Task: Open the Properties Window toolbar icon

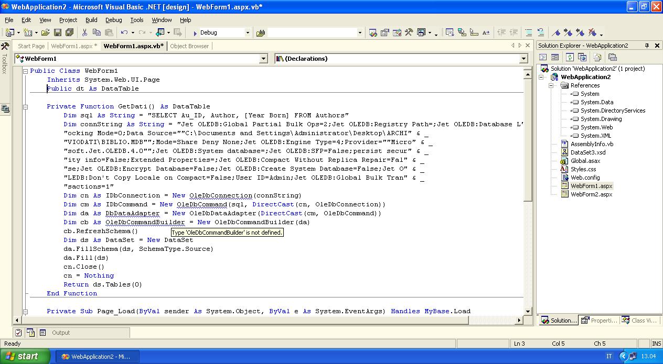Action: click(385, 32)
